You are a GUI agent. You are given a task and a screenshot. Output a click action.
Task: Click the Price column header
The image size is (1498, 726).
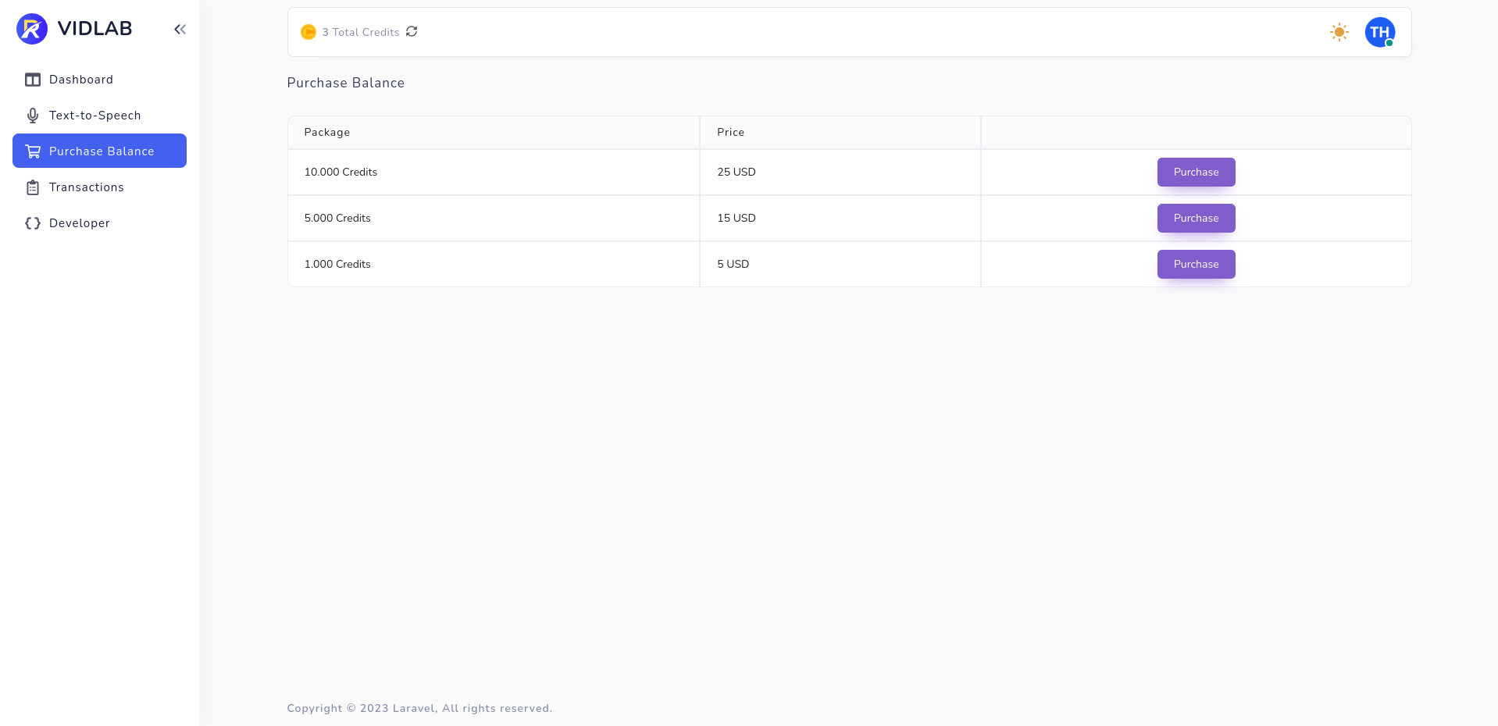click(840, 132)
